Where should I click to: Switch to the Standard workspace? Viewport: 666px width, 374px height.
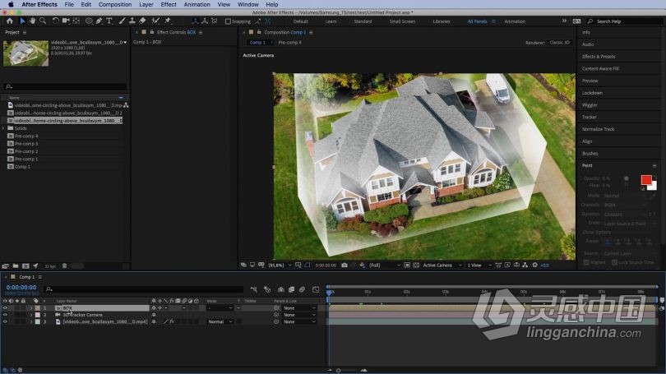point(363,21)
